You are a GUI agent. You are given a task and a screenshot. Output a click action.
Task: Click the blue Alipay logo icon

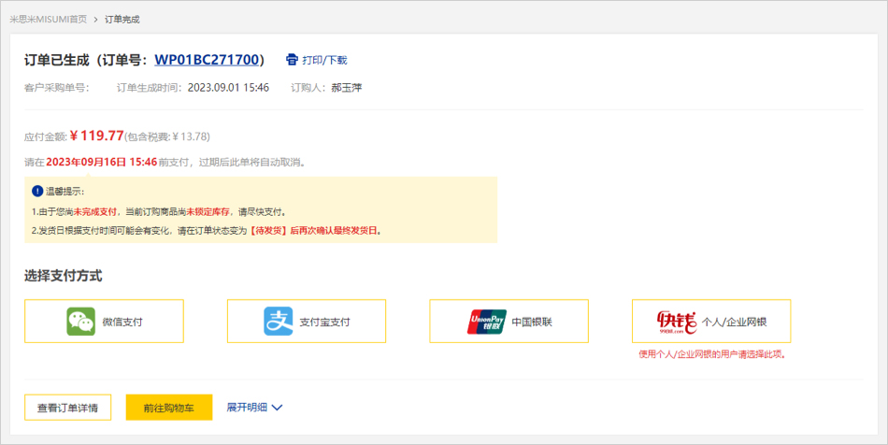pos(278,322)
